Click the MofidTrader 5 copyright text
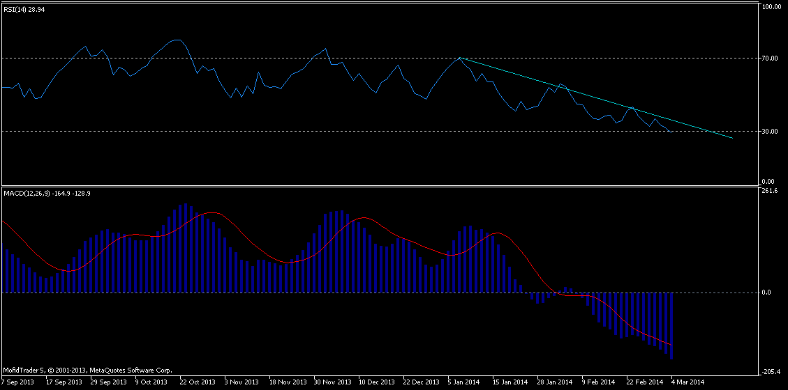 pyautogui.click(x=88, y=370)
